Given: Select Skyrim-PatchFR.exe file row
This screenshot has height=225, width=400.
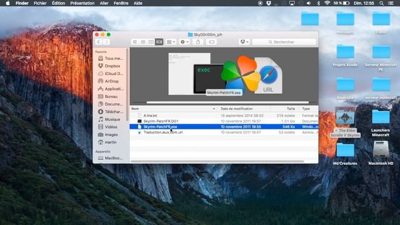Looking at the screenshot, I should (x=224, y=127).
